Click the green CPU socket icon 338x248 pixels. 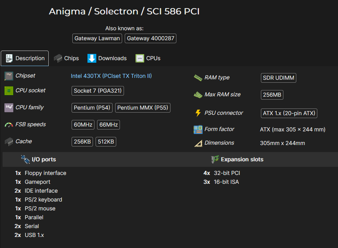click(x=9, y=90)
